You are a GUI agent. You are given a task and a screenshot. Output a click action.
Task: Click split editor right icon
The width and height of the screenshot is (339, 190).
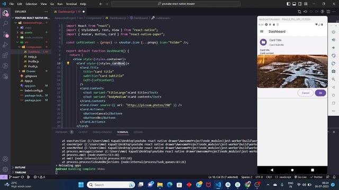328,12
